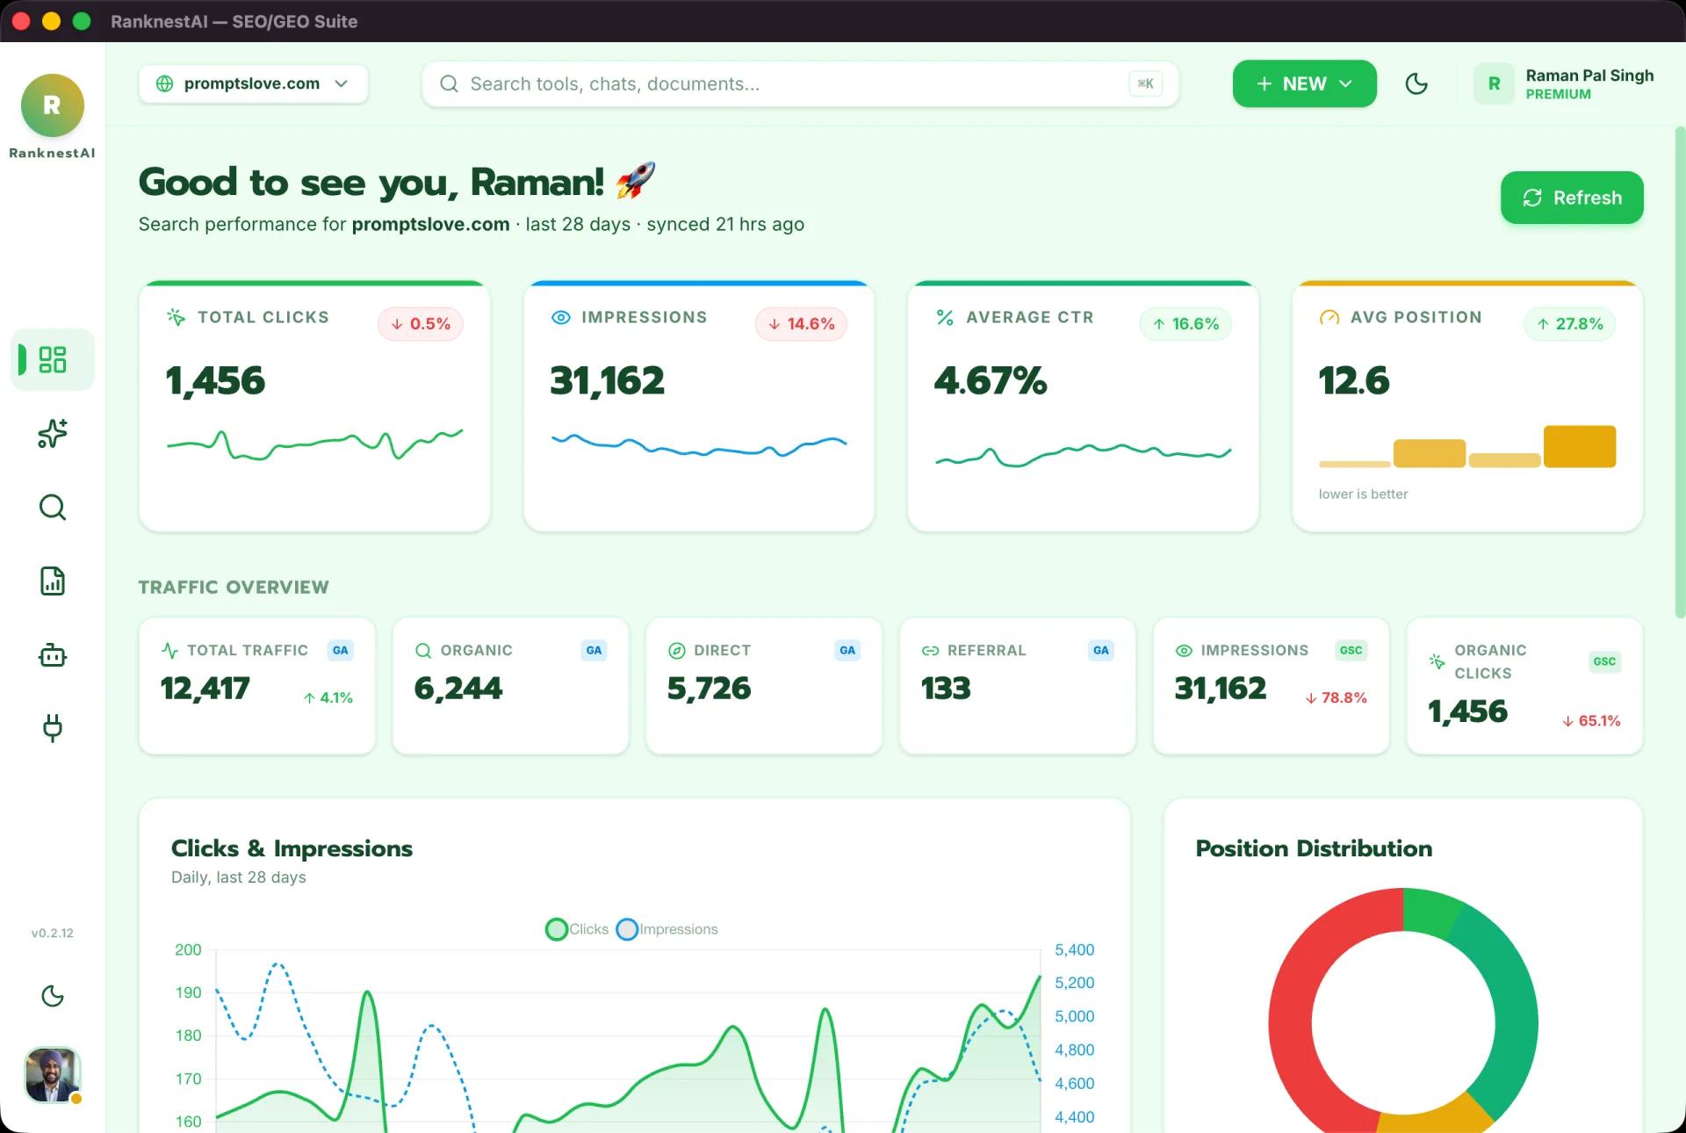Click the vertical scrollbar on right edge
This screenshot has width=1686, height=1133.
1680,372
